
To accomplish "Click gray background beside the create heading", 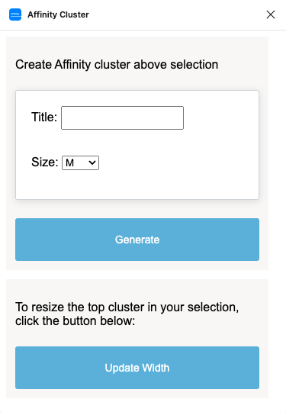I will [243, 64].
